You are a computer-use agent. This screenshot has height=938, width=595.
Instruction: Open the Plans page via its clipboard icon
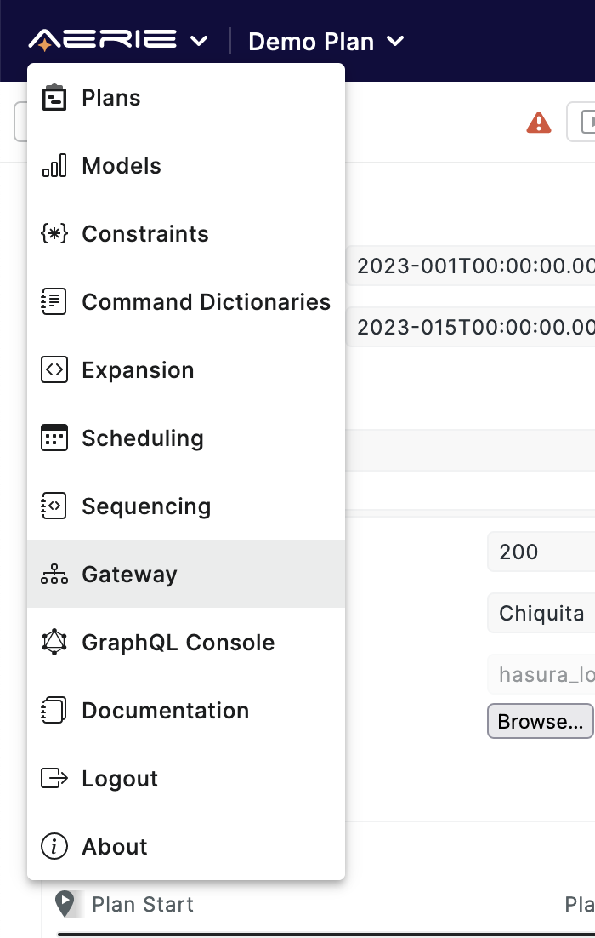coord(54,97)
